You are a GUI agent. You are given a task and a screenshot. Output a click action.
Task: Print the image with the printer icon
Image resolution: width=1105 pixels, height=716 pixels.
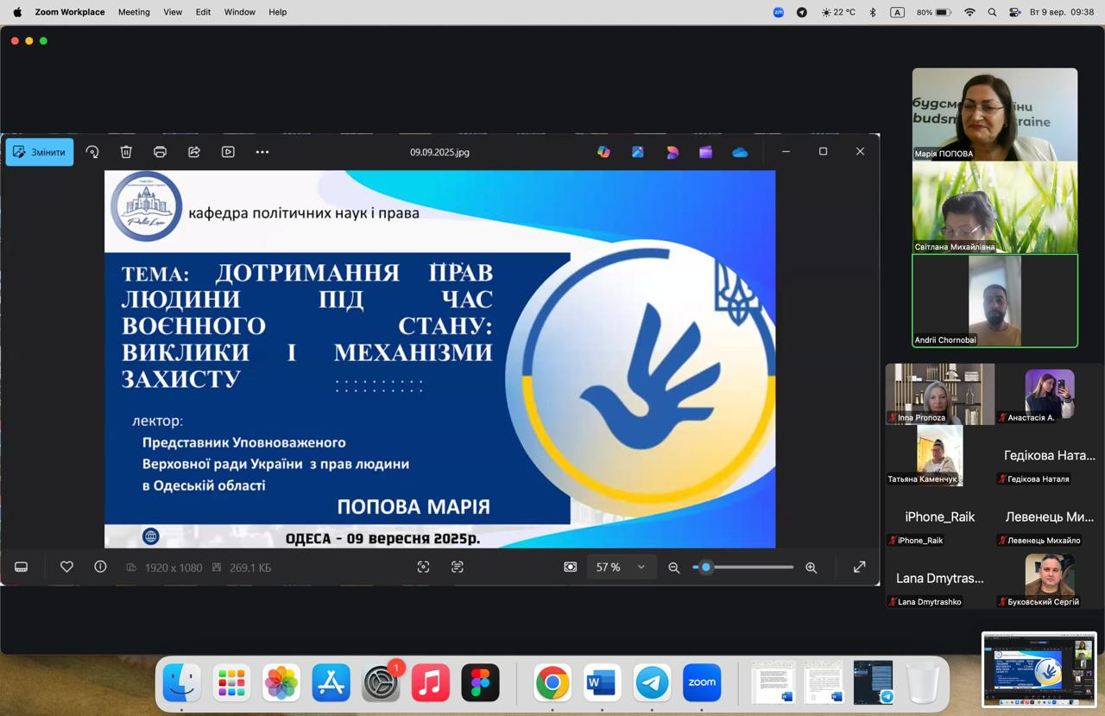click(160, 152)
